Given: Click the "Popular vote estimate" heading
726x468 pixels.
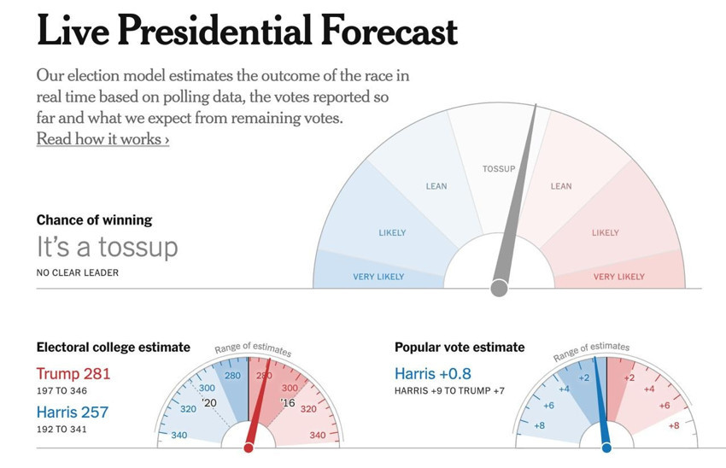Looking at the screenshot, I should click(460, 347).
